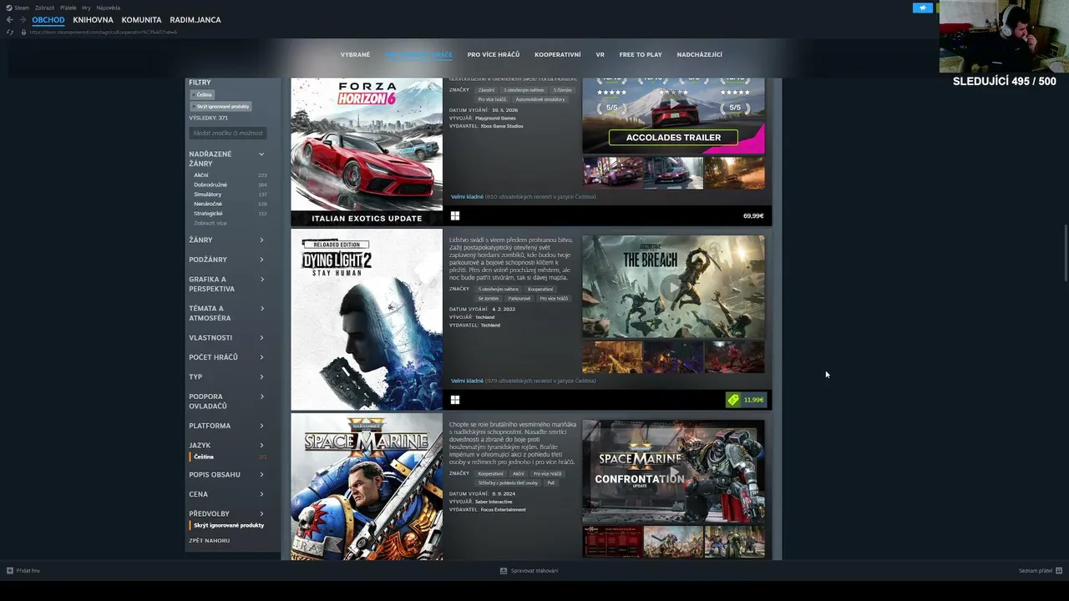Image resolution: width=1069 pixels, height=601 pixels.
Task: Remove the Skrýt ignorované produkty filter chip
Action: (x=221, y=107)
